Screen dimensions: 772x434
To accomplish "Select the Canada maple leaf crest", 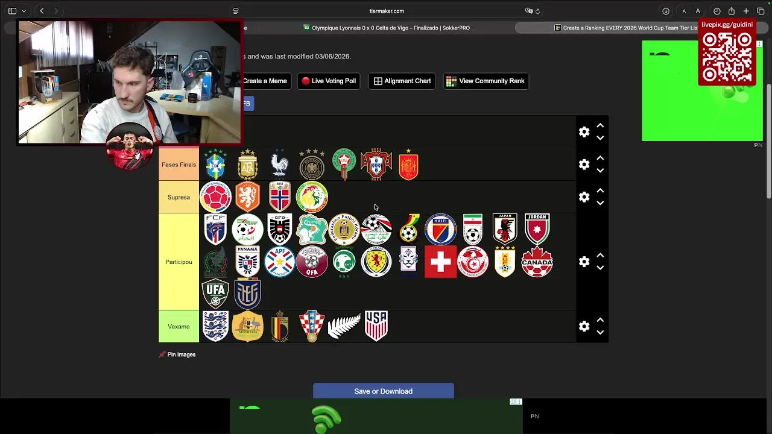I will (x=537, y=262).
